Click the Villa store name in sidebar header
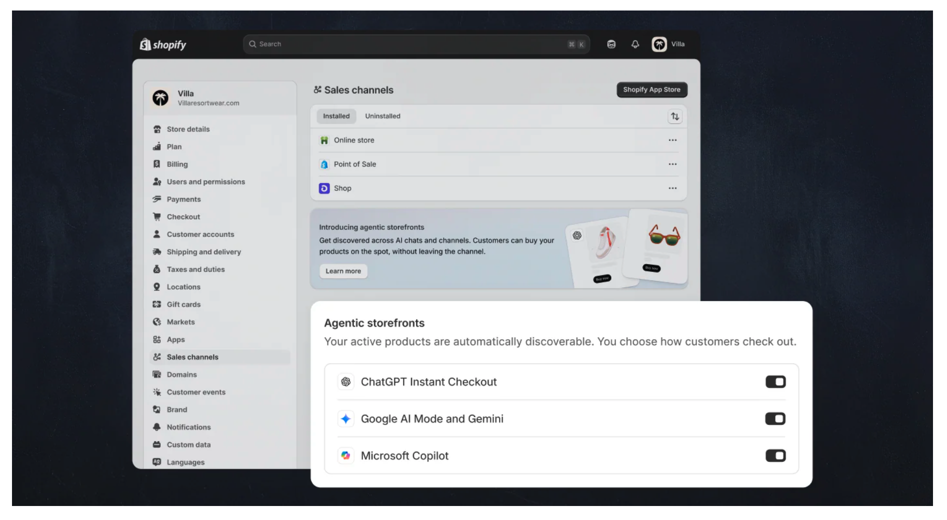The height and width of the screenshot is (520, 947). point(185,93)
